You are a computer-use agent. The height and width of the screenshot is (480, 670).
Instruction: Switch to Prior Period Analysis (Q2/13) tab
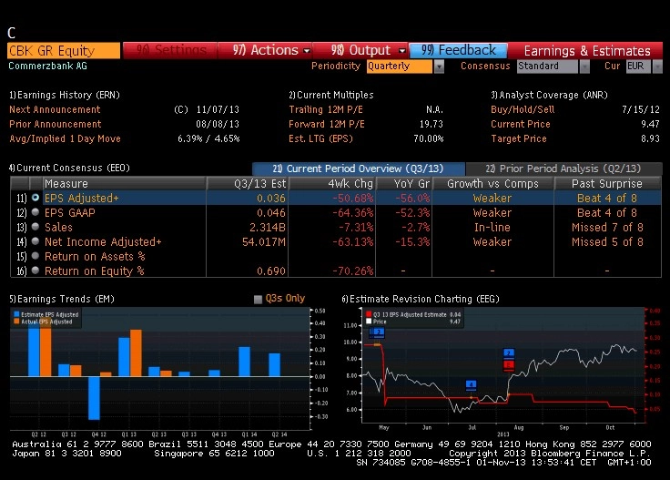coord(563,169)
